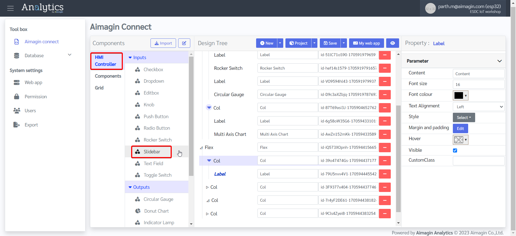Open the Project button dropdown arrow
Screen dimensions: 516x236
point(314,43)
